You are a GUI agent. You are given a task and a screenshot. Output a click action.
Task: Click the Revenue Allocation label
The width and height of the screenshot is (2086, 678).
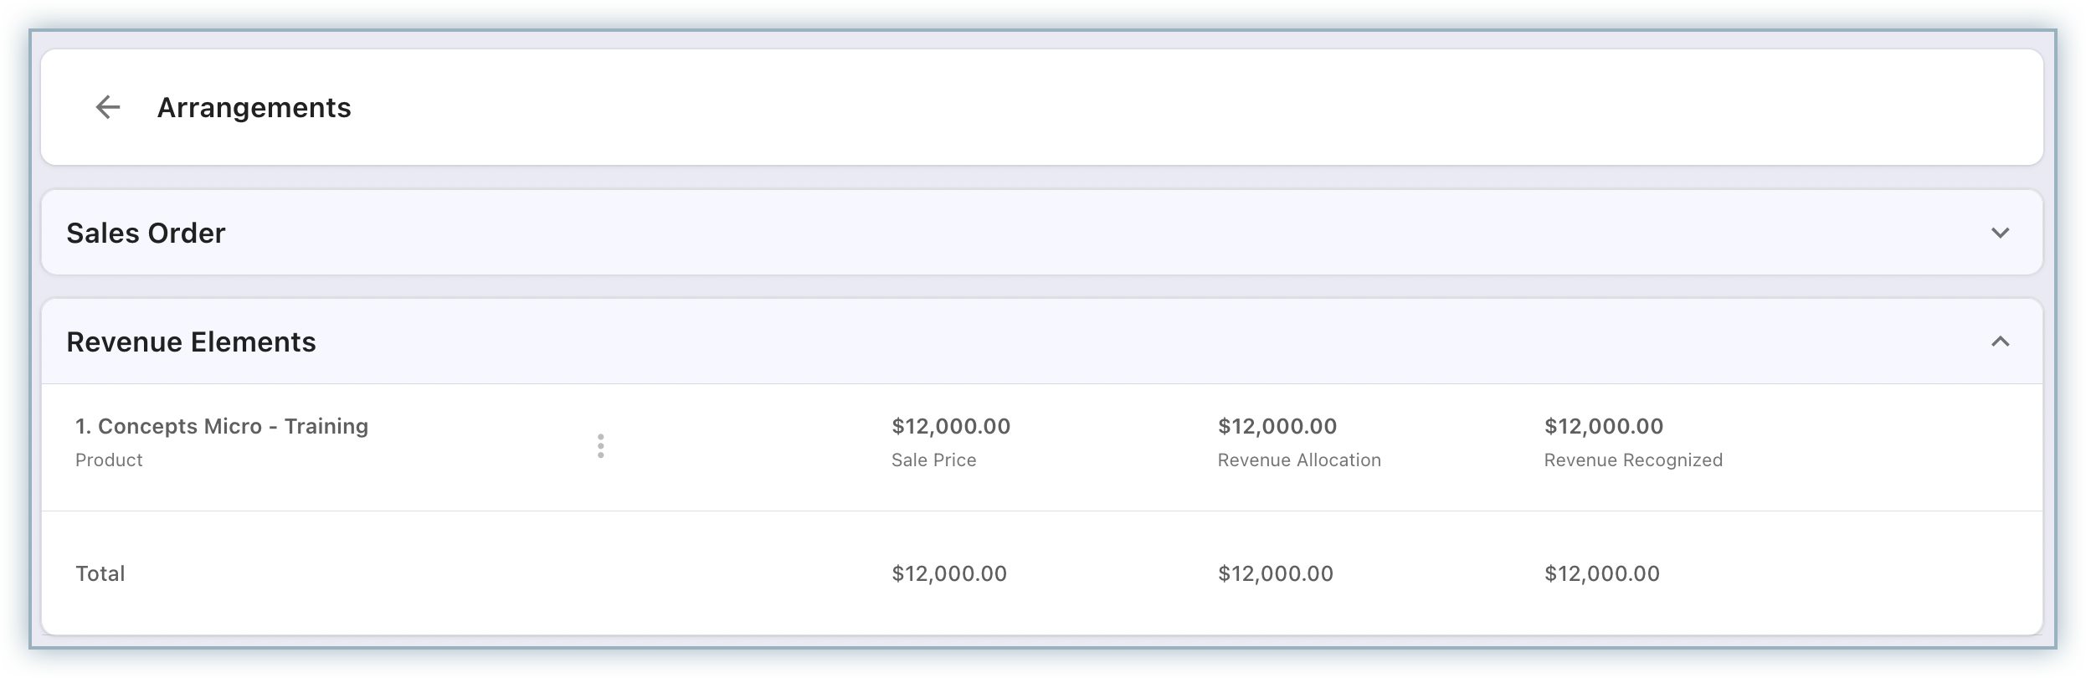(1299, 460)
